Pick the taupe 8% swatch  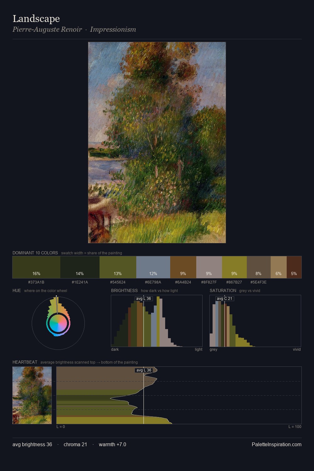pyautogui.click(x=259, y=267)
